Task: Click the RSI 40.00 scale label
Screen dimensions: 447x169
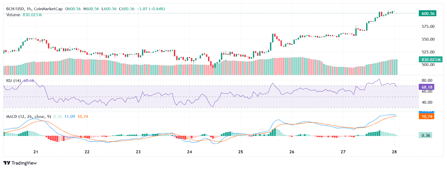Action: pyautogui.click(x=427, y=102)
